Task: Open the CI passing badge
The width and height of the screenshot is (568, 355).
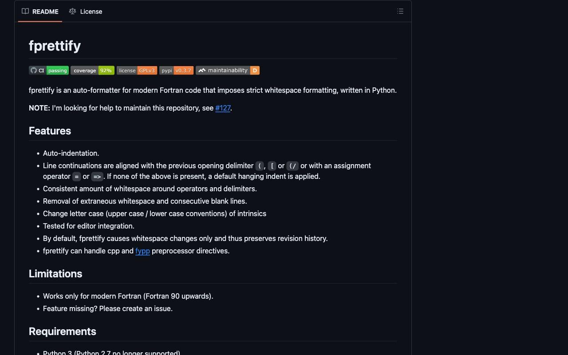Action: pyautogui.click(x=49, y=71)
